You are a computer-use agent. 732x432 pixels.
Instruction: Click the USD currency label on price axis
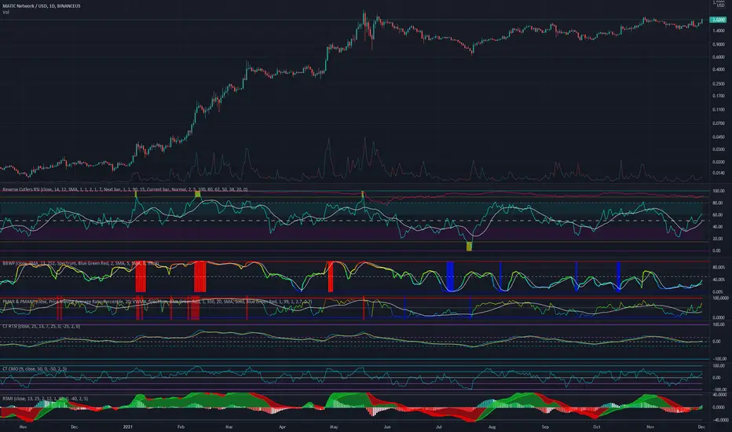click(720, 5)
